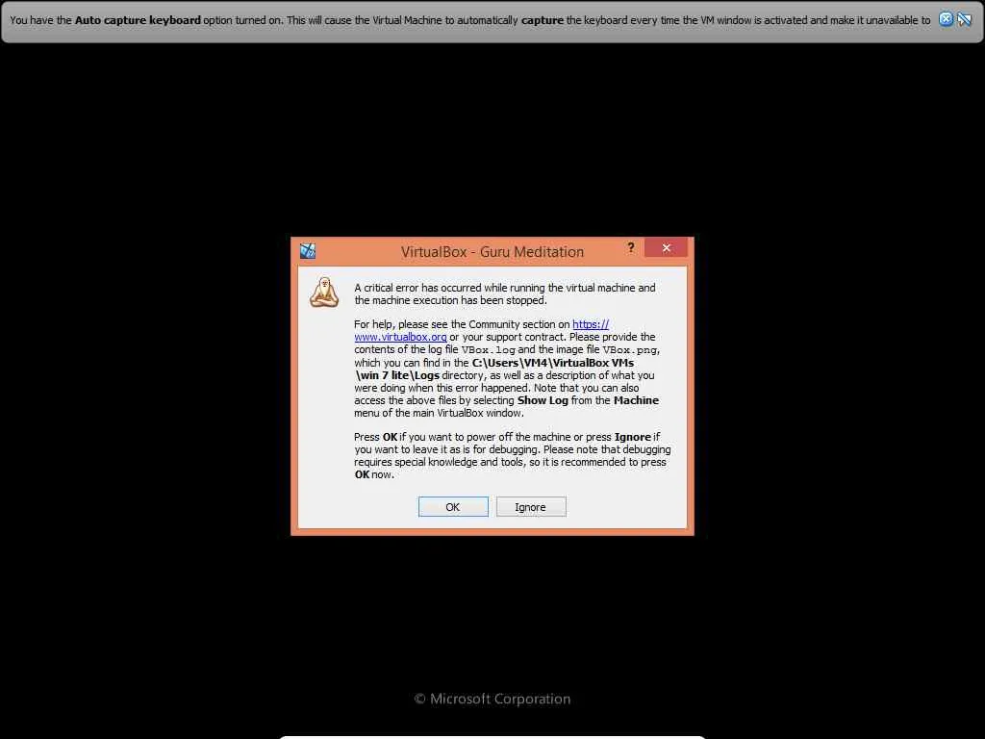
Task: Click the help question mark in dialog title
Action: 631,247
